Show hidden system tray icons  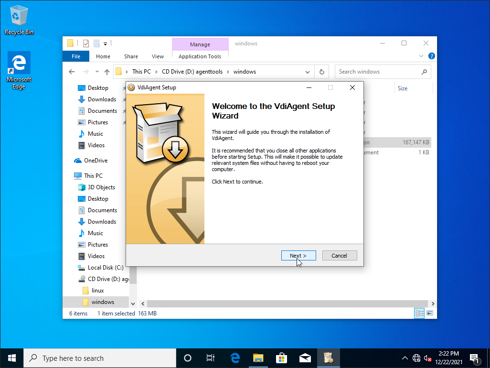(405, 358)
